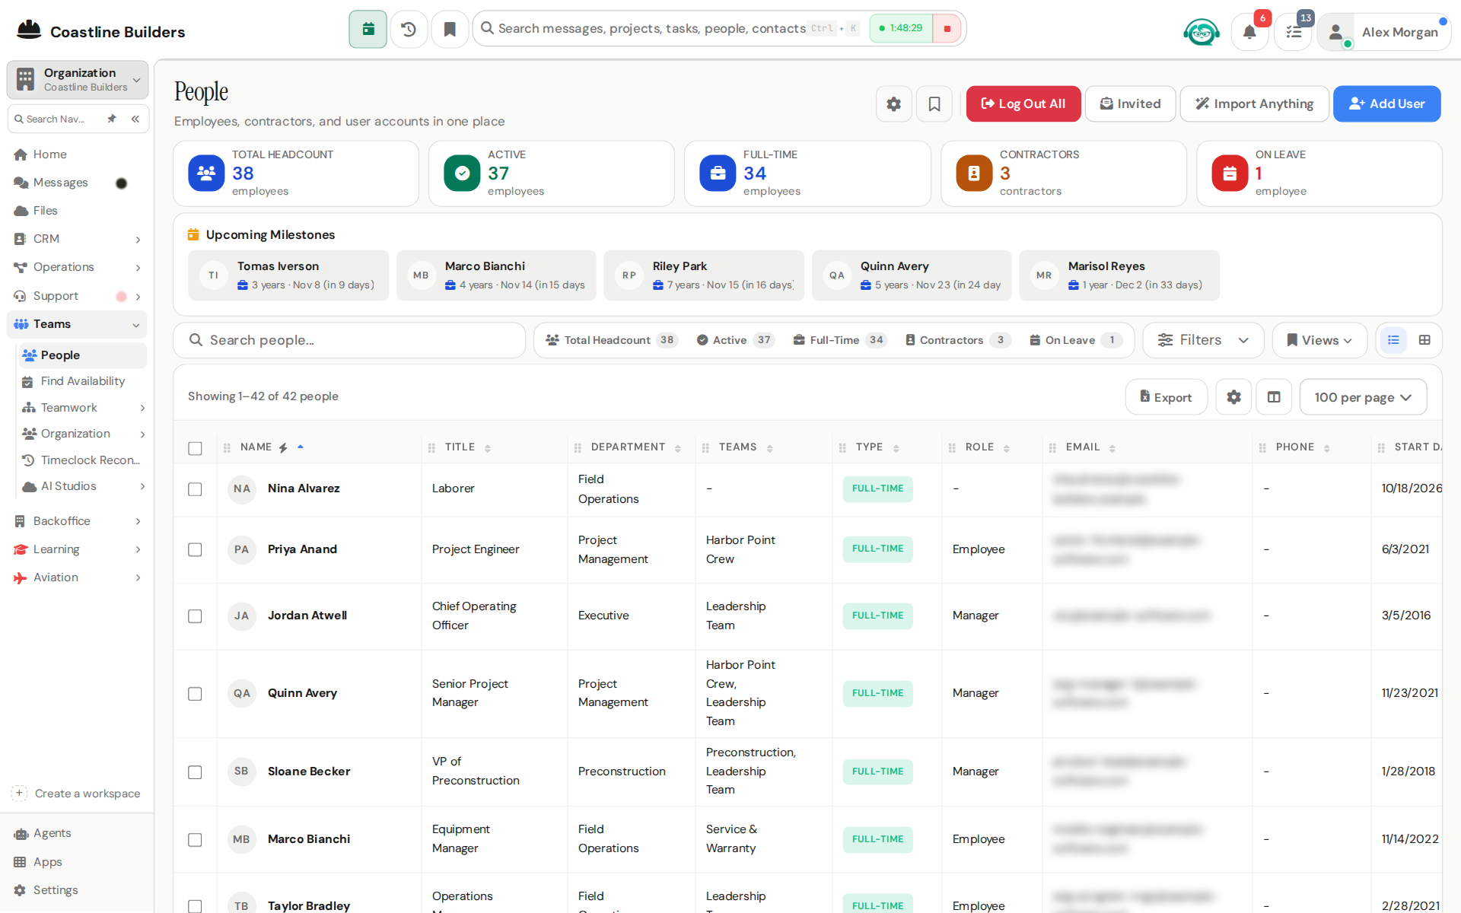1461x913 pixels.
Task: Click the Add User button
Action: [x=1386, y=103]
